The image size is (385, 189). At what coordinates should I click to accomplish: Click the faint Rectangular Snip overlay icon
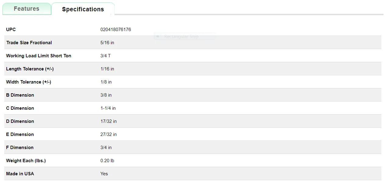point(158,36)
